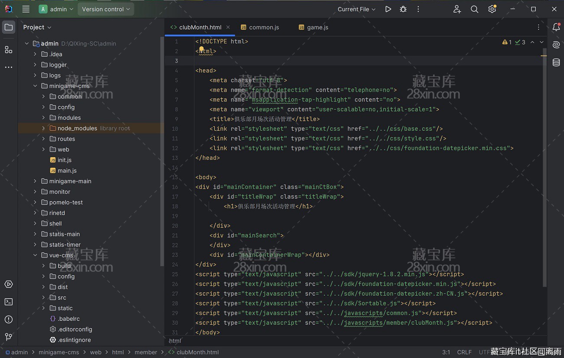The image size is (564, 358).
Task: Open the Structure tool window icon
Action: tap(9, 50)
